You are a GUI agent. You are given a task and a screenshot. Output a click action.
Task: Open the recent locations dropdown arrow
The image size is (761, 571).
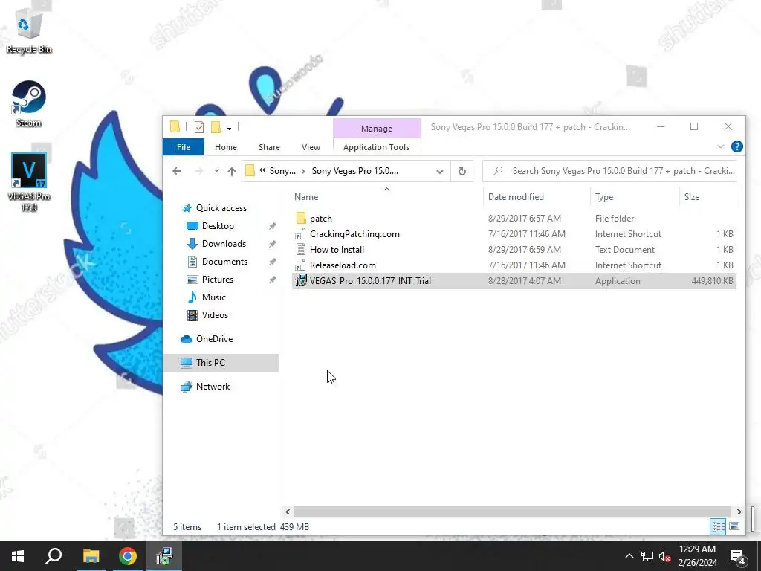click(216, 171)
